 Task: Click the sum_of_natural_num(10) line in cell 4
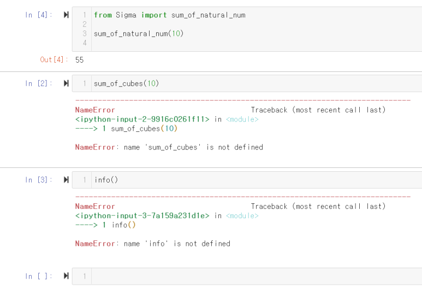[139, 34]
